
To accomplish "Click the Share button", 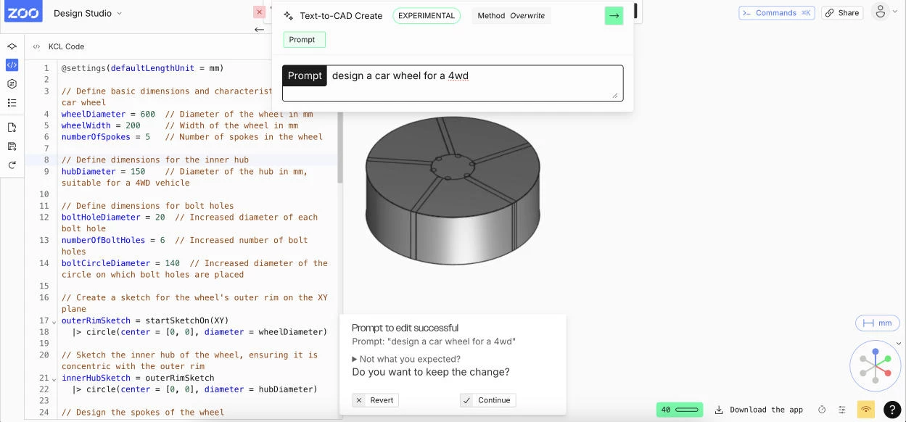I will click(x=843, y=12).
